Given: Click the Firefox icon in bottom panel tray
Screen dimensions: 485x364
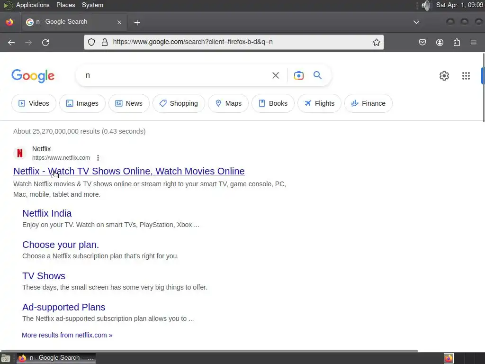Looking at the screenshot, I should pyautogui.click(x=449, y=358).
